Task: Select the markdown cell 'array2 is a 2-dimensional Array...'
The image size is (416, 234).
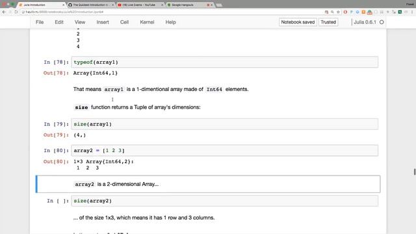Action: [208, 184]
